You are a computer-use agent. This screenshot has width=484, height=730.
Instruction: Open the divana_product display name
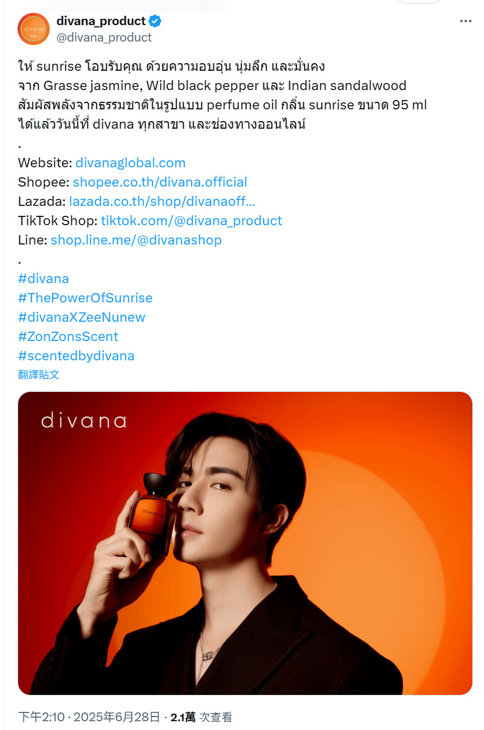pos(101,21)
